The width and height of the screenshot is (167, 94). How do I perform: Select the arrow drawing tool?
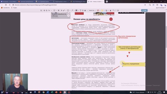pos(72,10)
